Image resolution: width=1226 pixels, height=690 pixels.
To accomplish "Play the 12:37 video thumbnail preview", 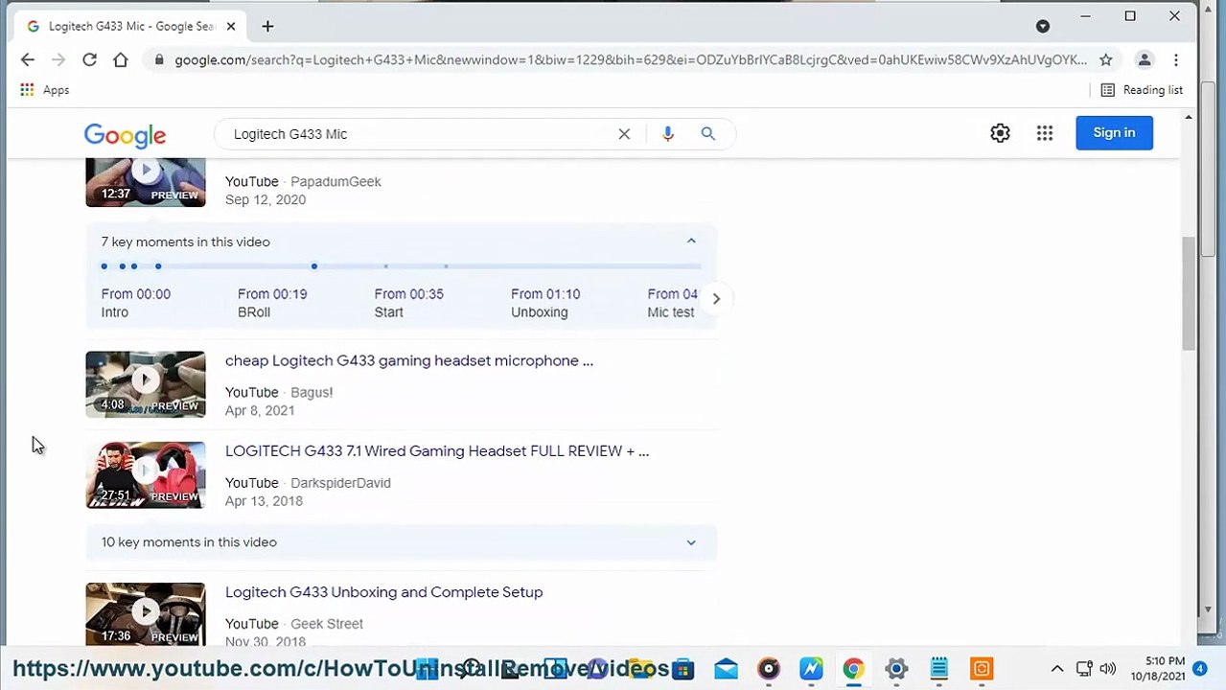I will point(146,182).
